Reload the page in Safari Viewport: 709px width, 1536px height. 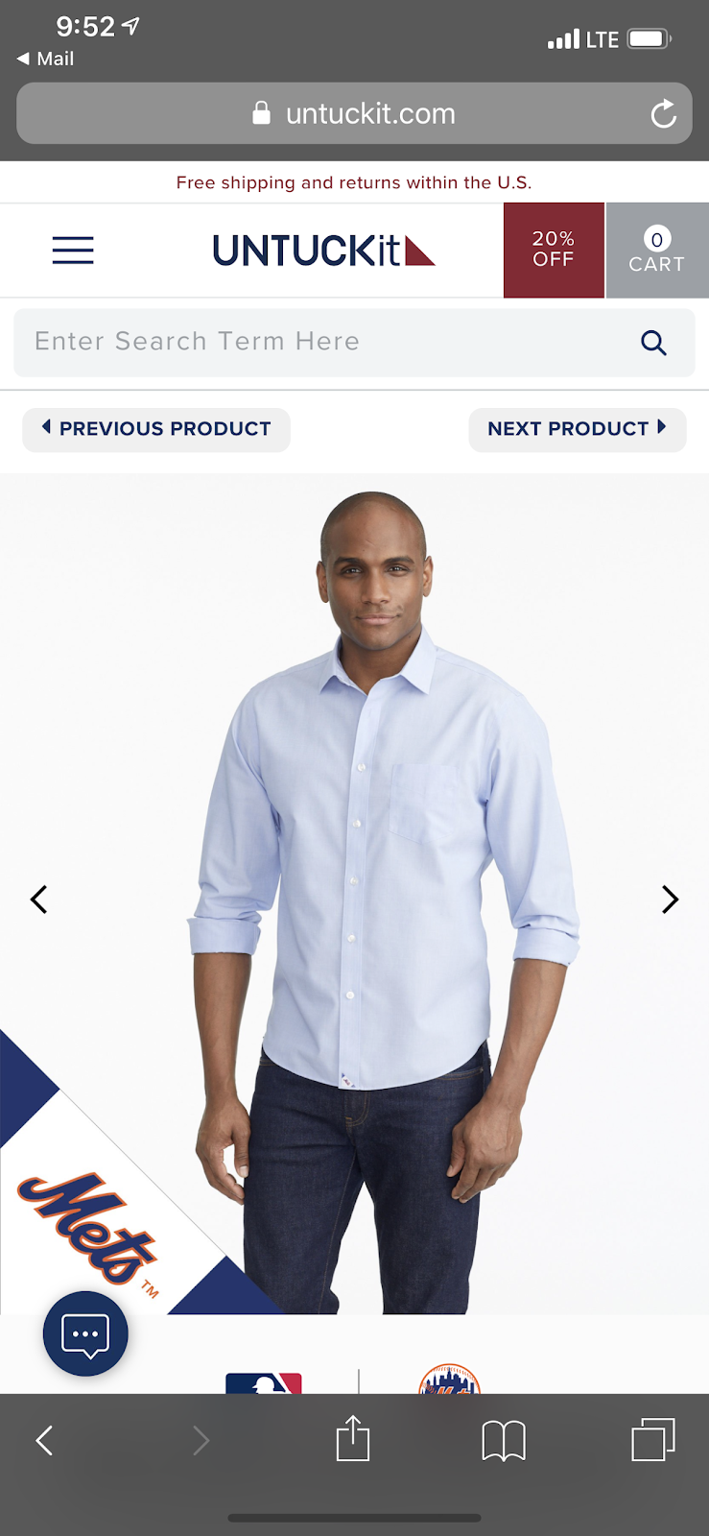[664, 114]
